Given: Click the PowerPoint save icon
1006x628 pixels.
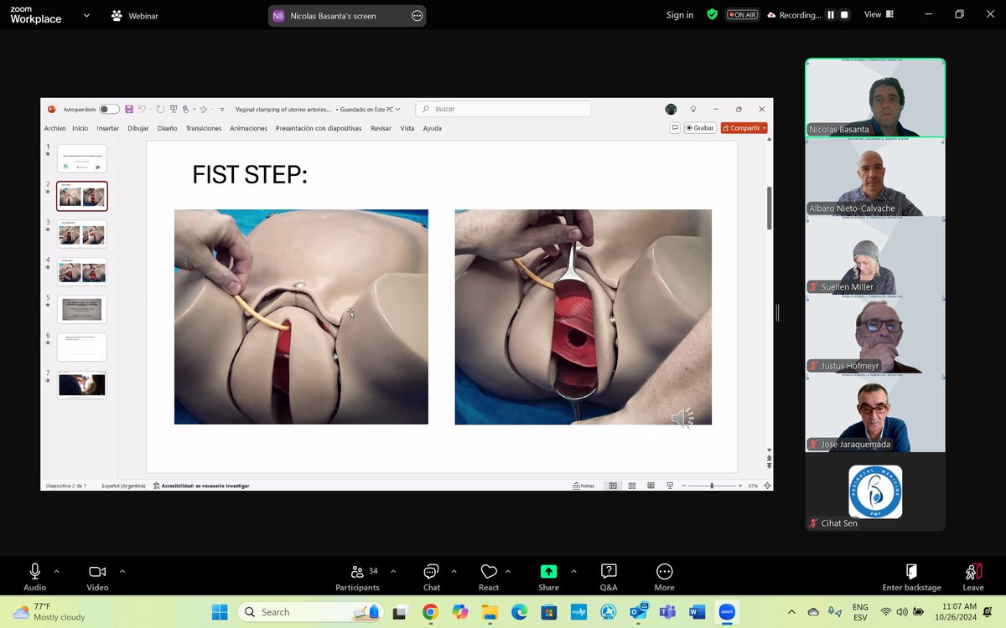Looking at the screenshot, I should pyautogui.click(x=129, y=109).
